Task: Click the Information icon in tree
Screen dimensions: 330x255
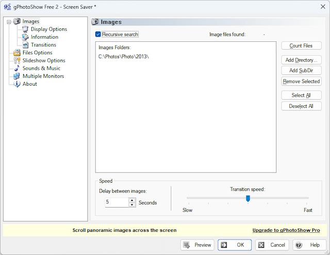Action: (25, 37)
